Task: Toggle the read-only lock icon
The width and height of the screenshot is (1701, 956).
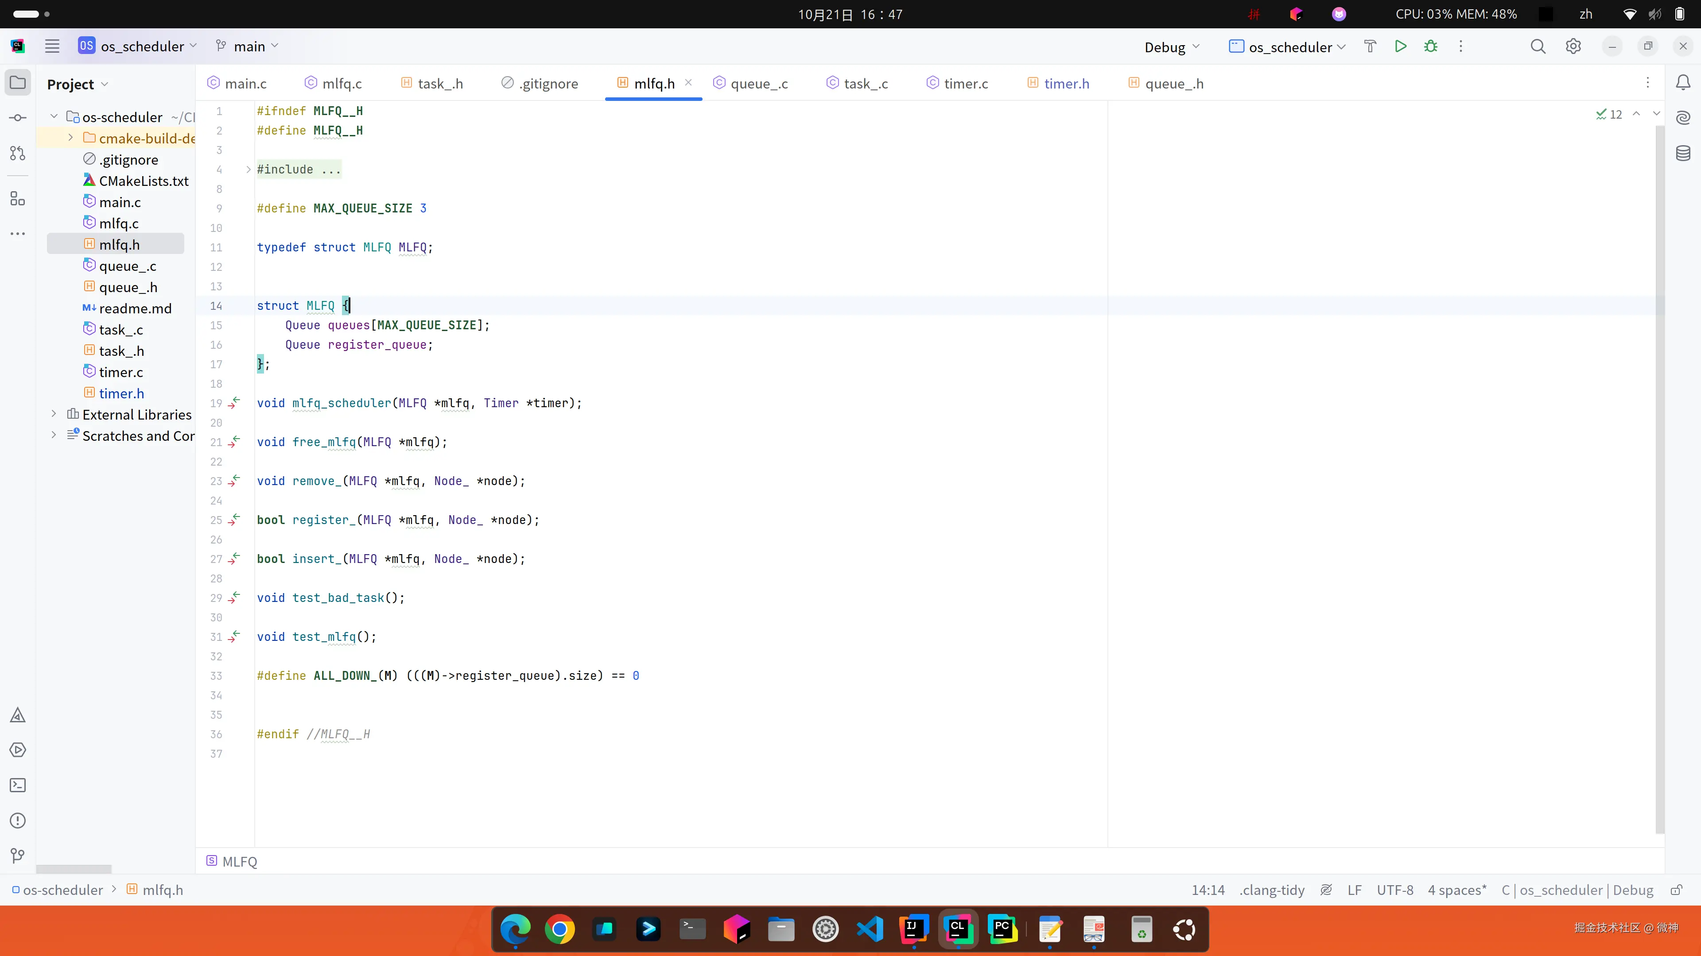Action: coord(1677,890)
